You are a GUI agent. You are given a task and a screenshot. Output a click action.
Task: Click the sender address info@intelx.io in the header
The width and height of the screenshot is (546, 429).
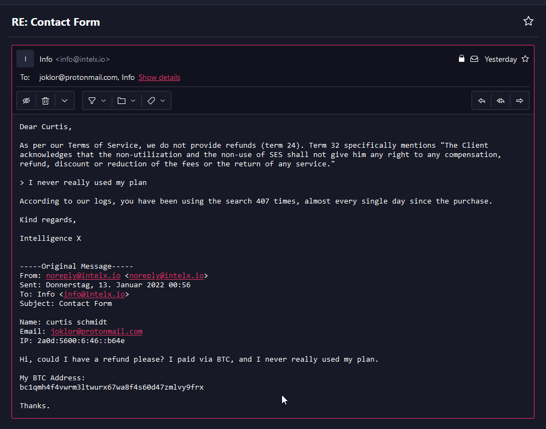pyautogui.click(x=85, y=59)
